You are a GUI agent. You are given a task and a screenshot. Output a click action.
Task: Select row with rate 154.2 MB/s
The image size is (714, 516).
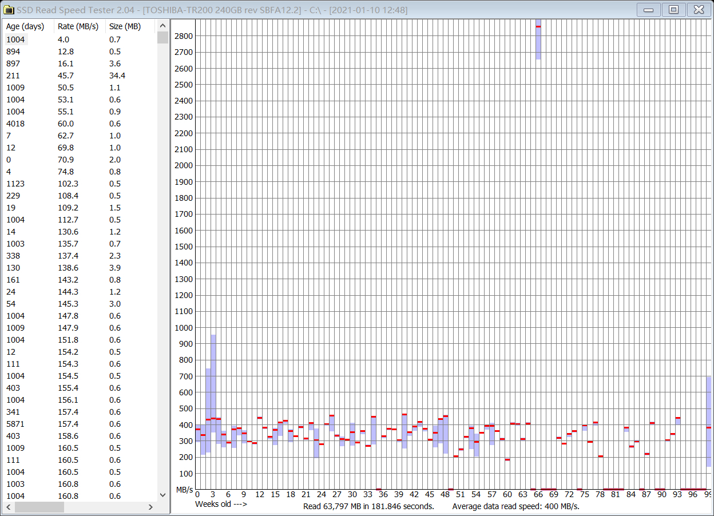coord(80,352)
